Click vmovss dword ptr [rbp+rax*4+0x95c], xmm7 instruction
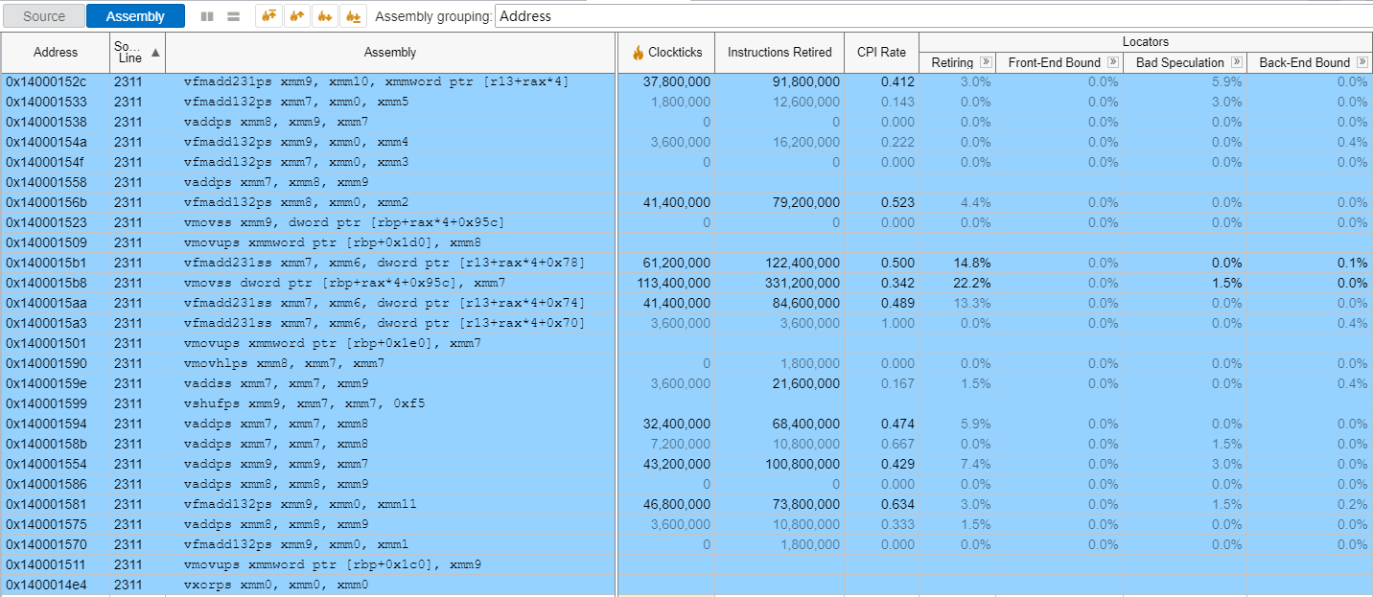Image resolution: width=1373 pixels, height=597 pixels. point(344,284)
